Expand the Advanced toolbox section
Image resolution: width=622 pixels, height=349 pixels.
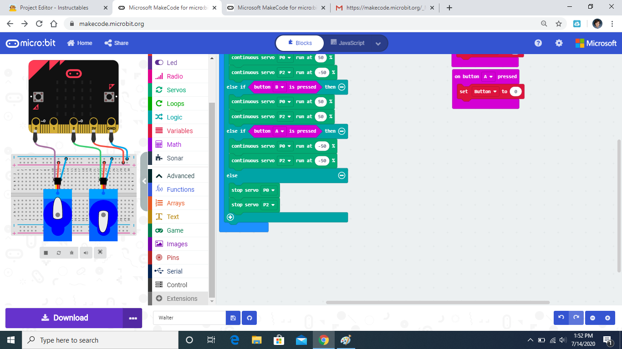point(181,176)
